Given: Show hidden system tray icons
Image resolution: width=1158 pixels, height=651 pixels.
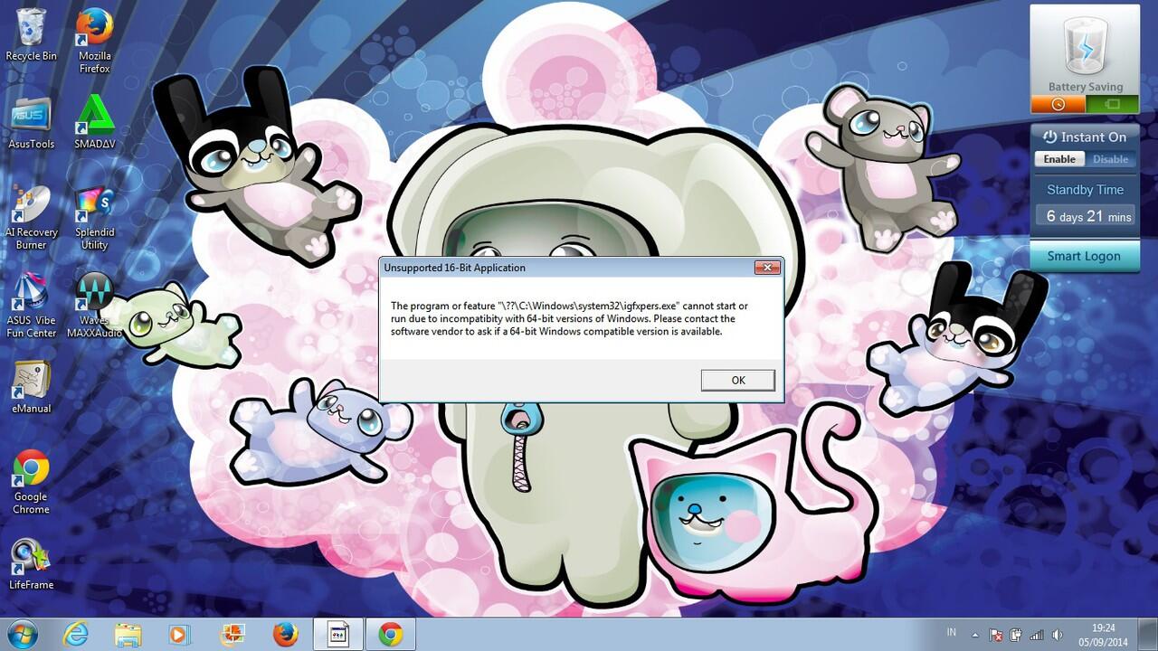Looking at the screenshot, I should 975,634.
